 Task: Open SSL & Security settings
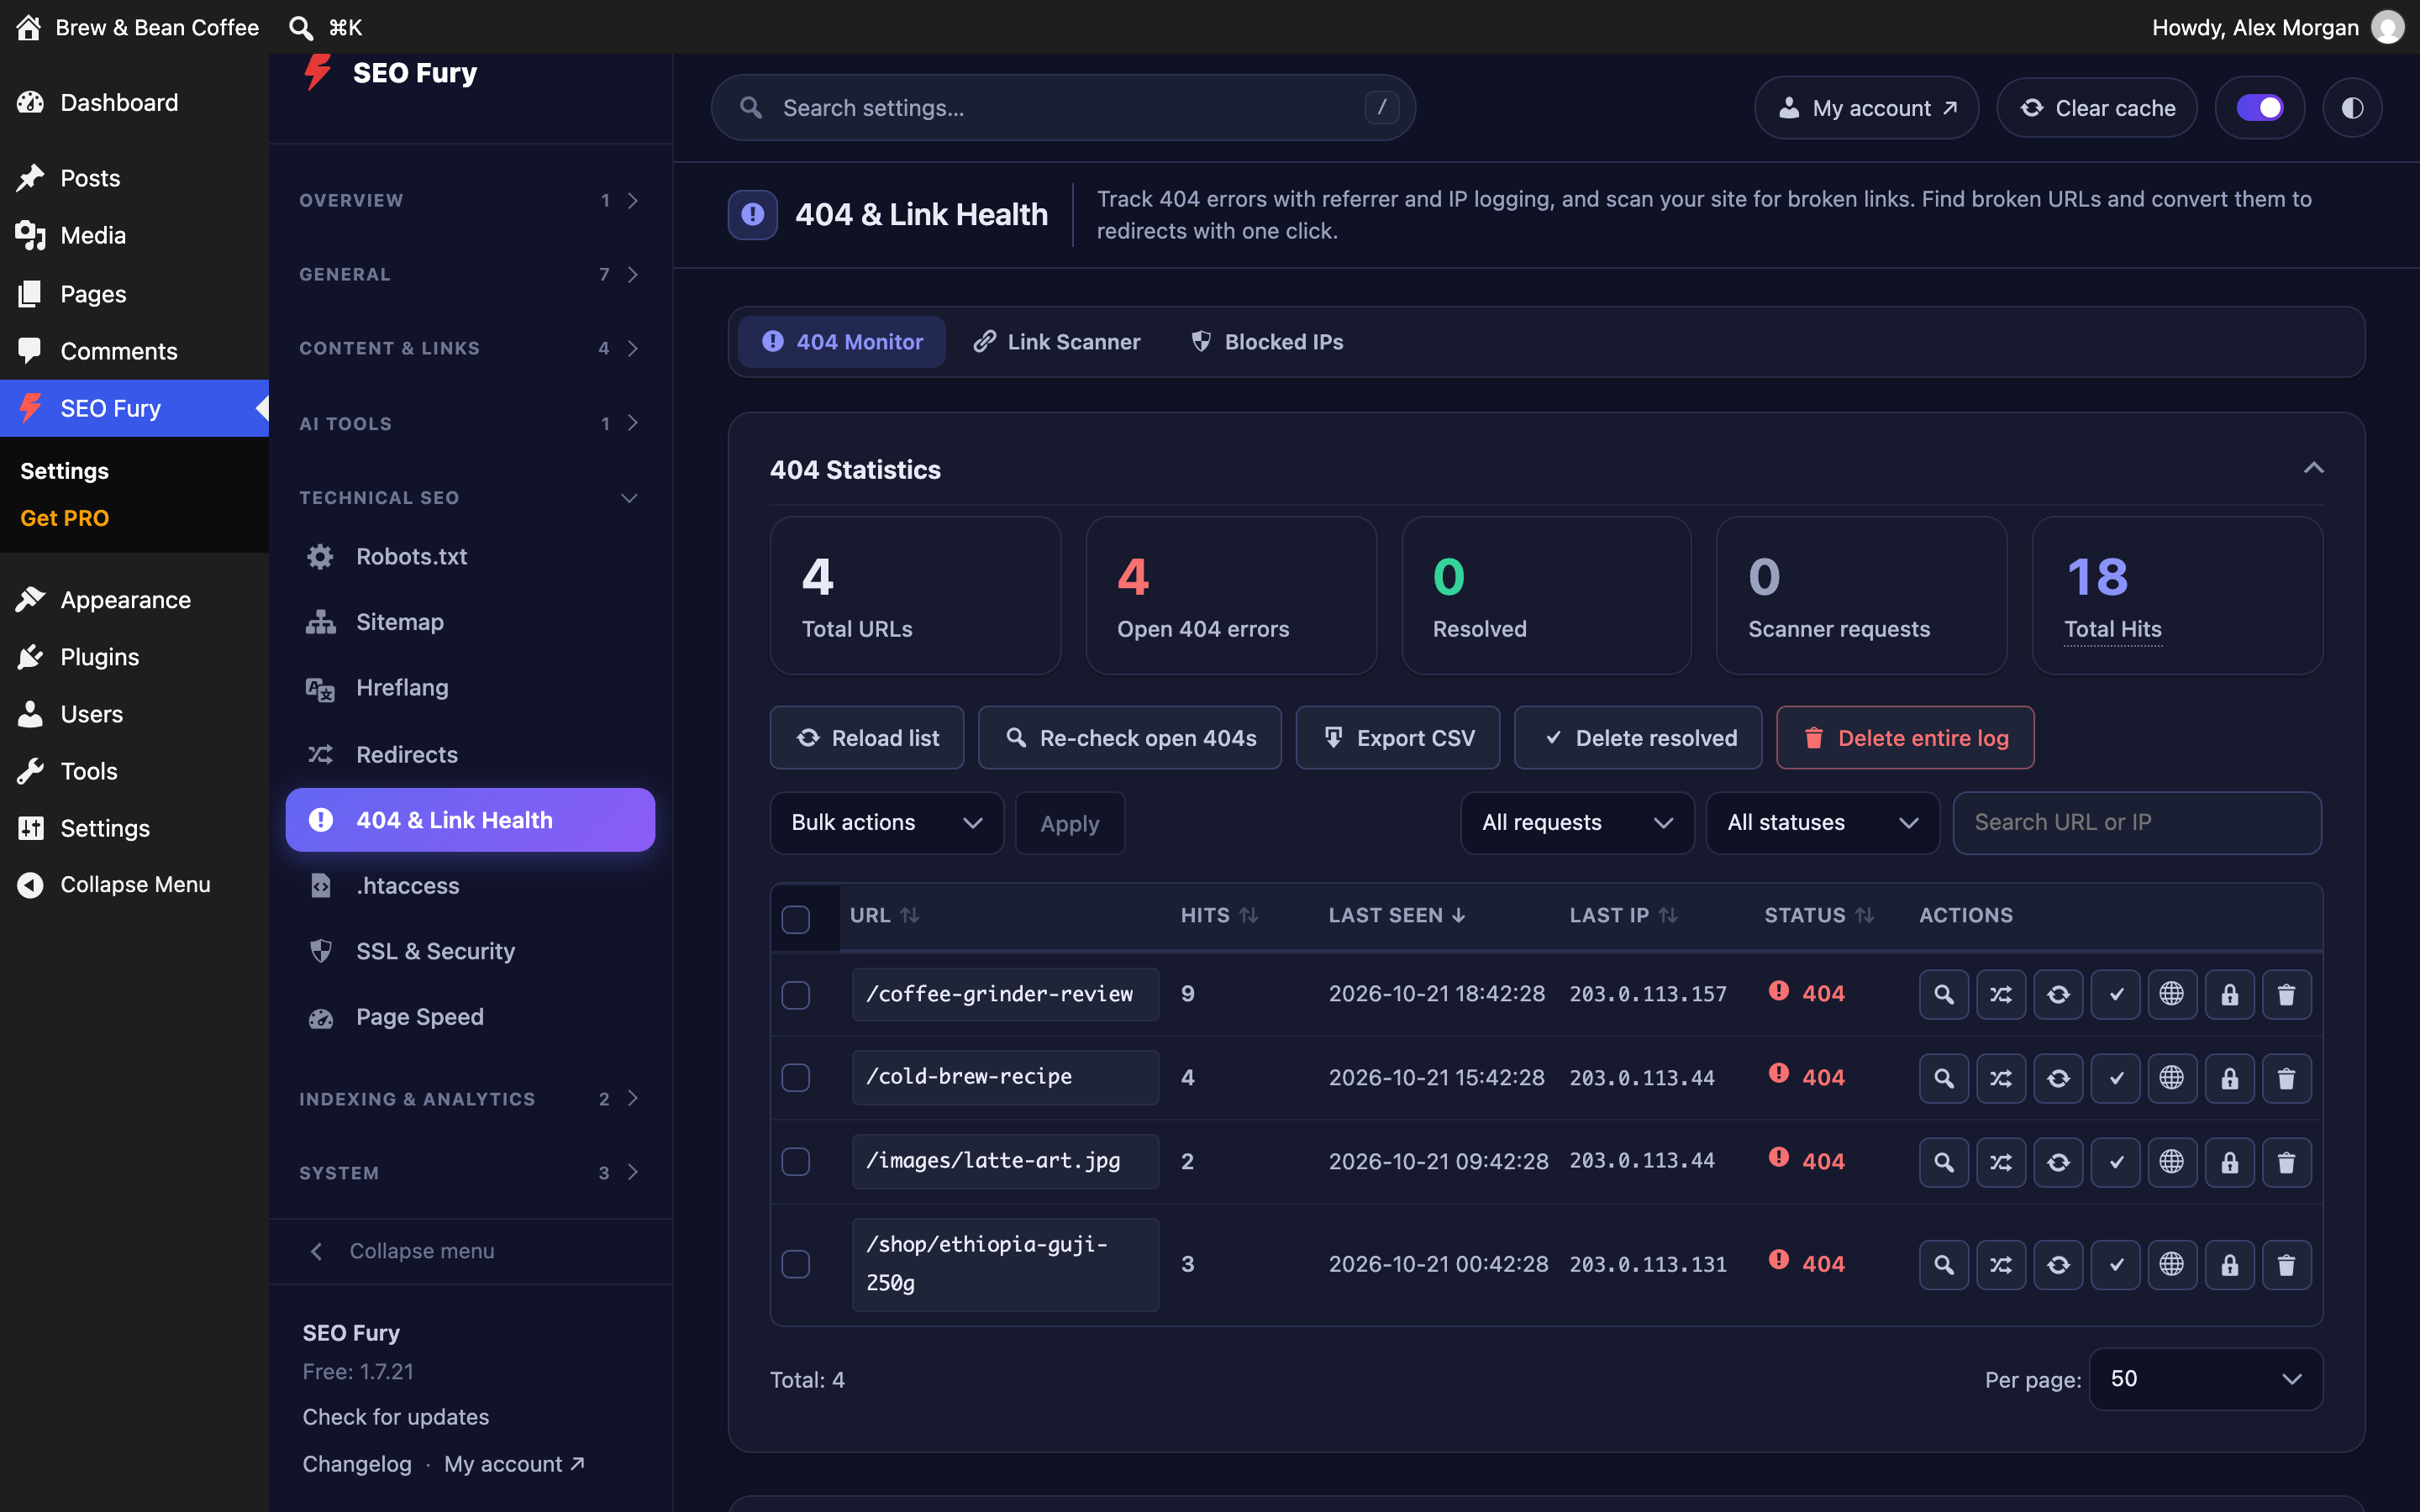pos(470,951)
